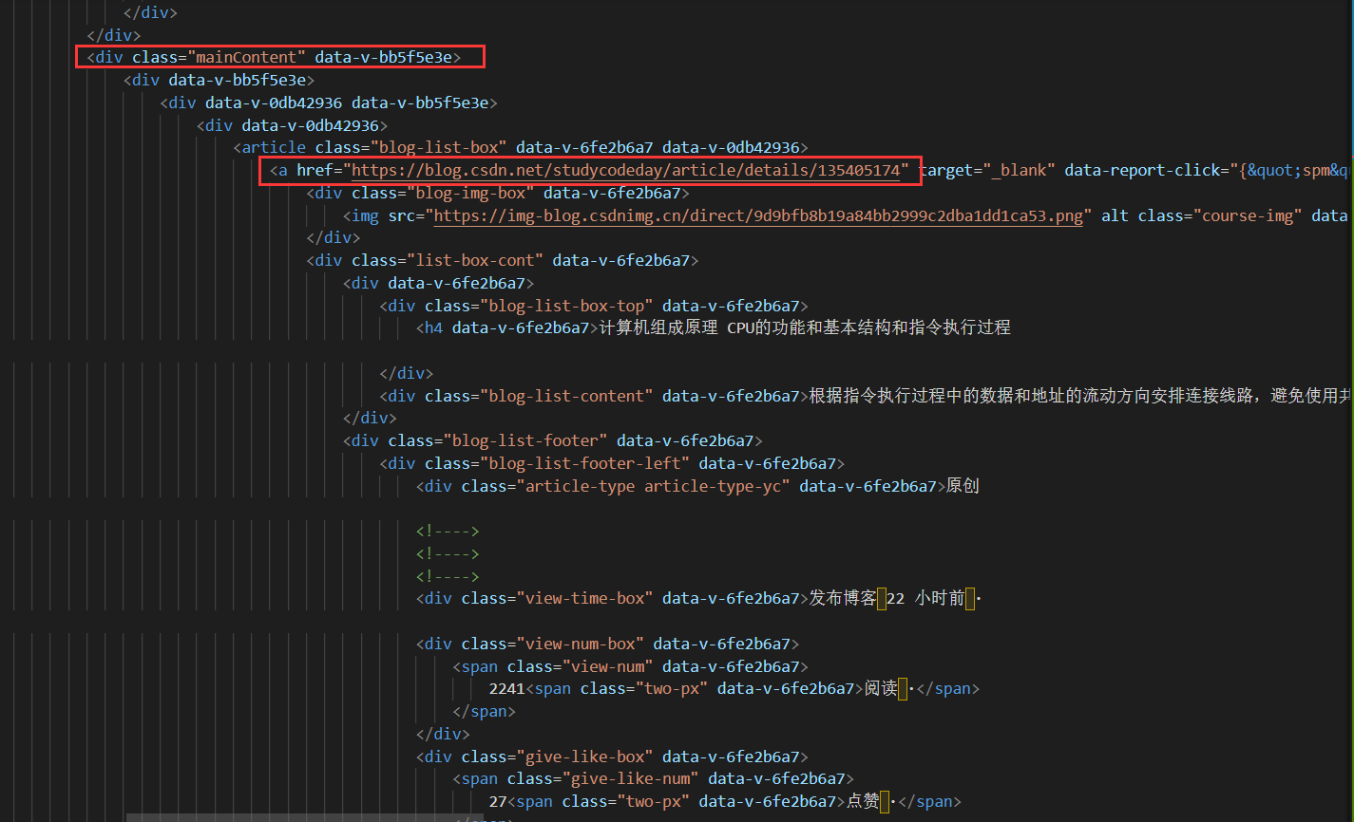Click the target="_blank" attribute

tap(987, 170)
